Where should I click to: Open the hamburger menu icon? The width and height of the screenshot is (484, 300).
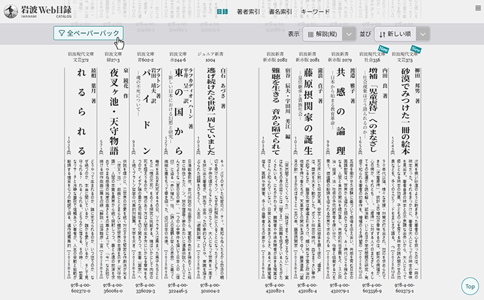pos(478,8)
